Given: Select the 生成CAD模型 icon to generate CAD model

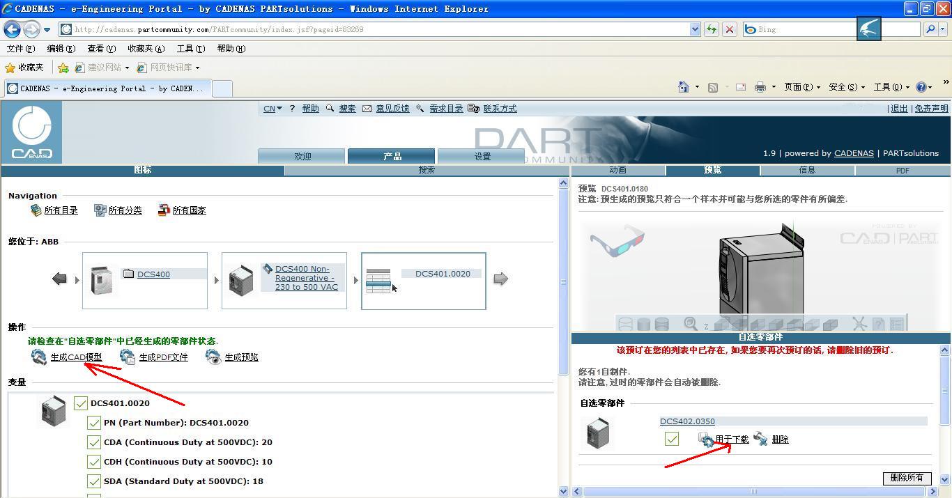Looking at the screenshot, I should point(38,356).
